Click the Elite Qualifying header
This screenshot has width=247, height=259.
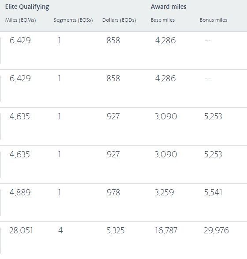[27, 7]
